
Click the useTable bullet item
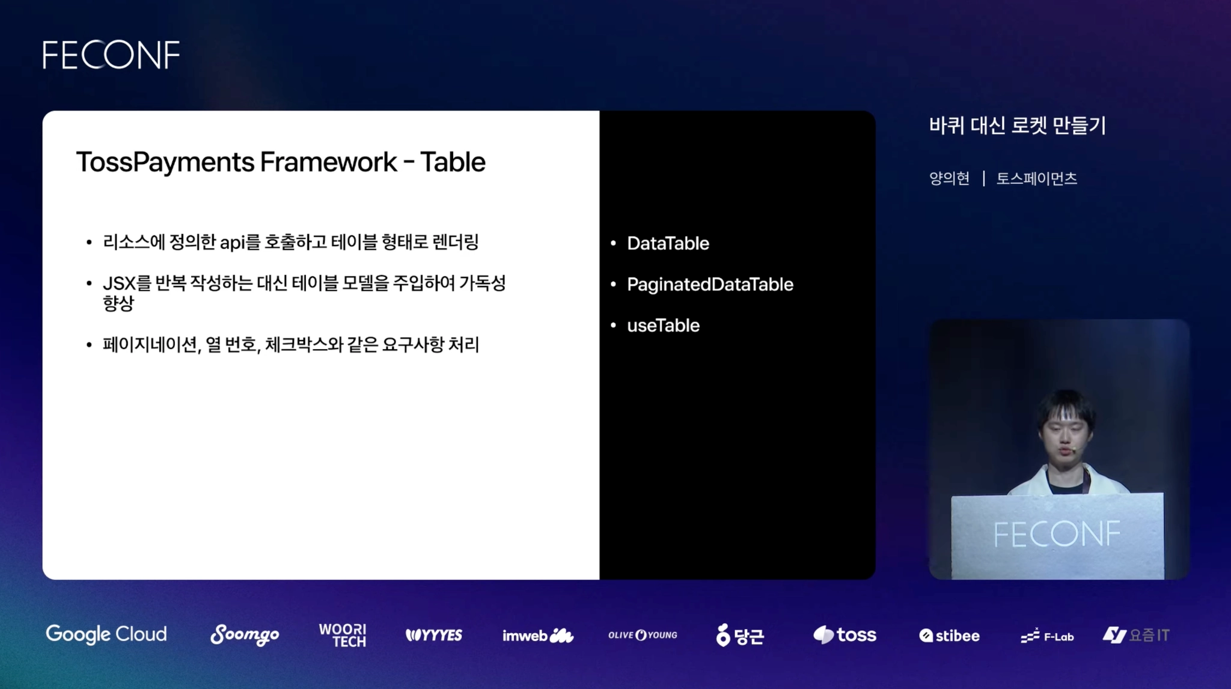pyautogui.click(x=663, y=326)
